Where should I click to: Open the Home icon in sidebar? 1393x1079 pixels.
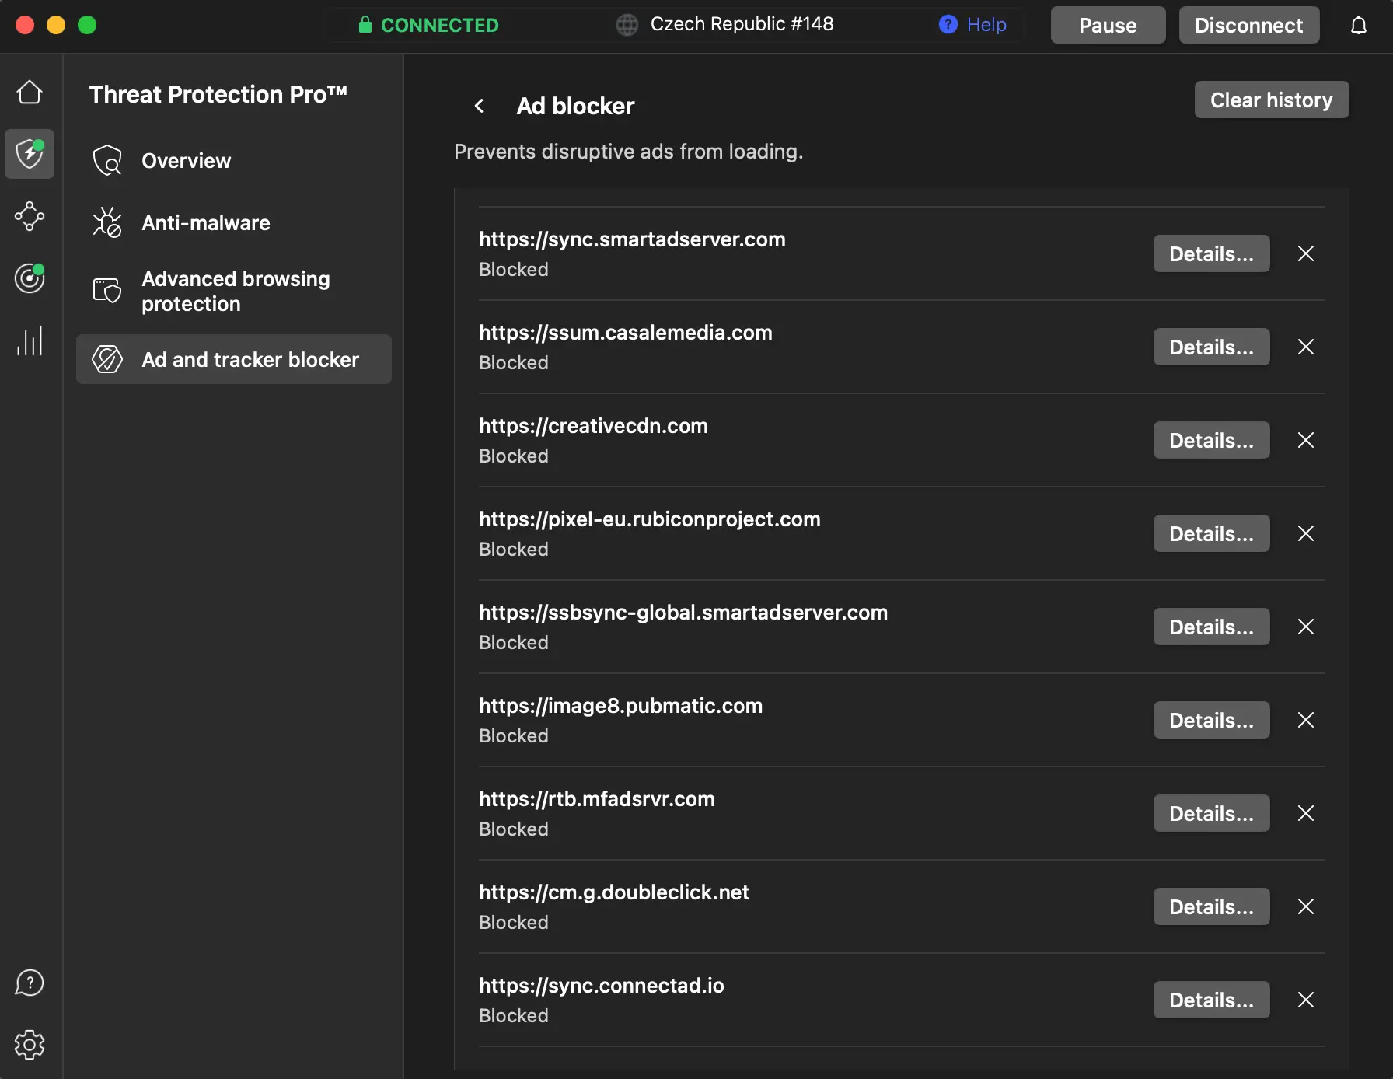(x=30, y=93)
